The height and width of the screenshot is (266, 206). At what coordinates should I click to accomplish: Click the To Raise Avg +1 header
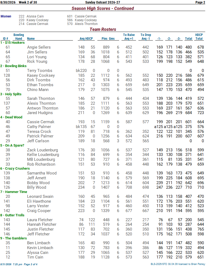pyautogui.click(x=129, y=37)
